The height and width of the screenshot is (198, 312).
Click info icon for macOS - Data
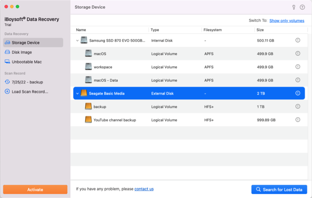pos(298,80)
